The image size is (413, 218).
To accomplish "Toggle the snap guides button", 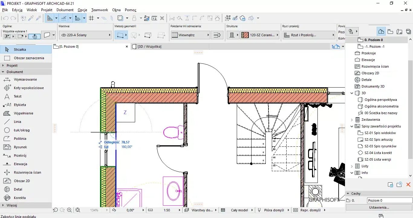I will click(64, 18).
